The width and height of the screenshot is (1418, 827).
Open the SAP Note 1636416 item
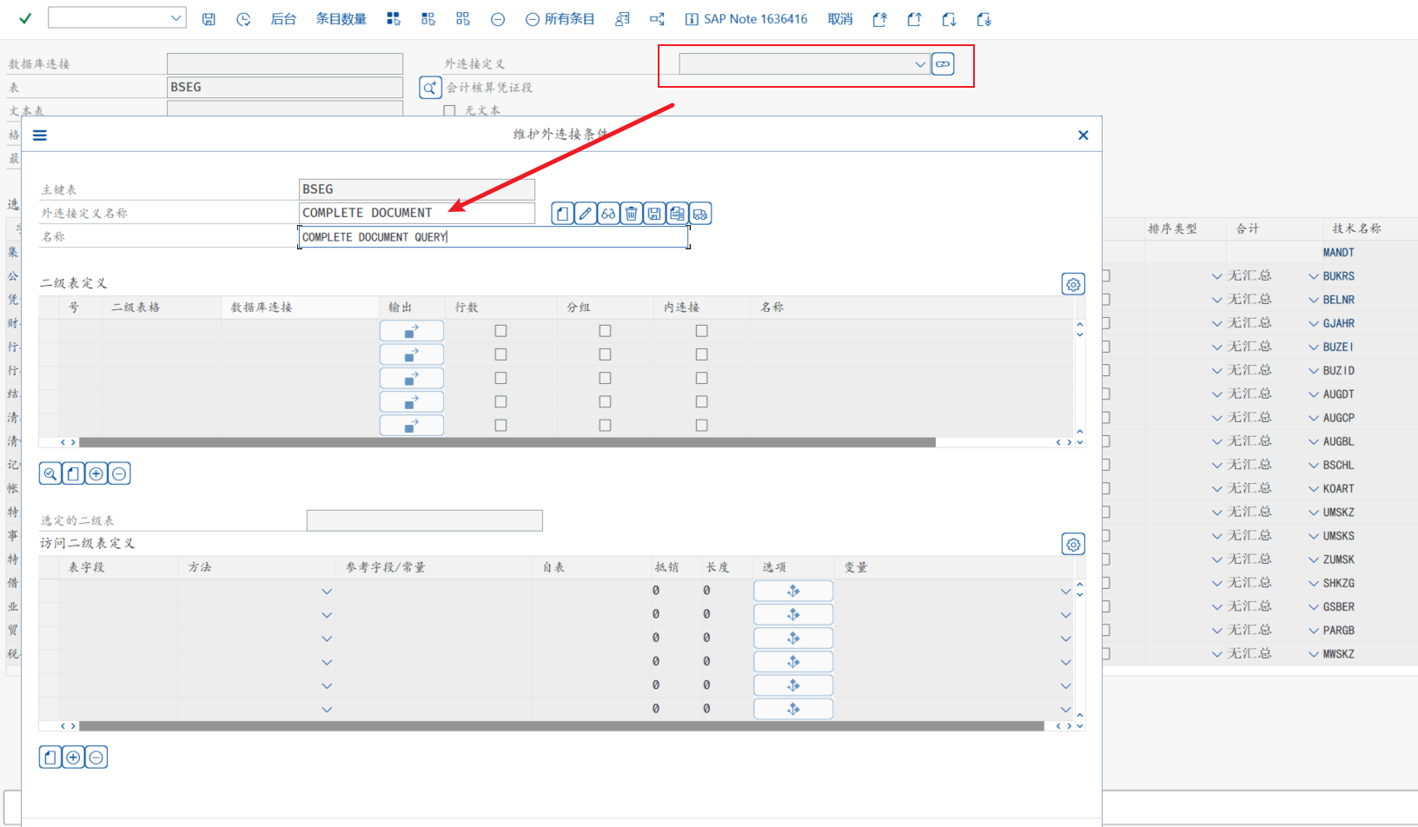[746, 19]
